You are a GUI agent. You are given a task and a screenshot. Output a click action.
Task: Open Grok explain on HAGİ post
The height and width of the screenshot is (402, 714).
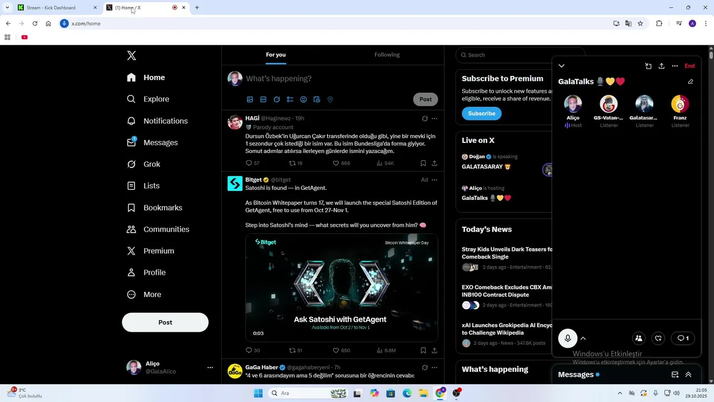point(424,118)
